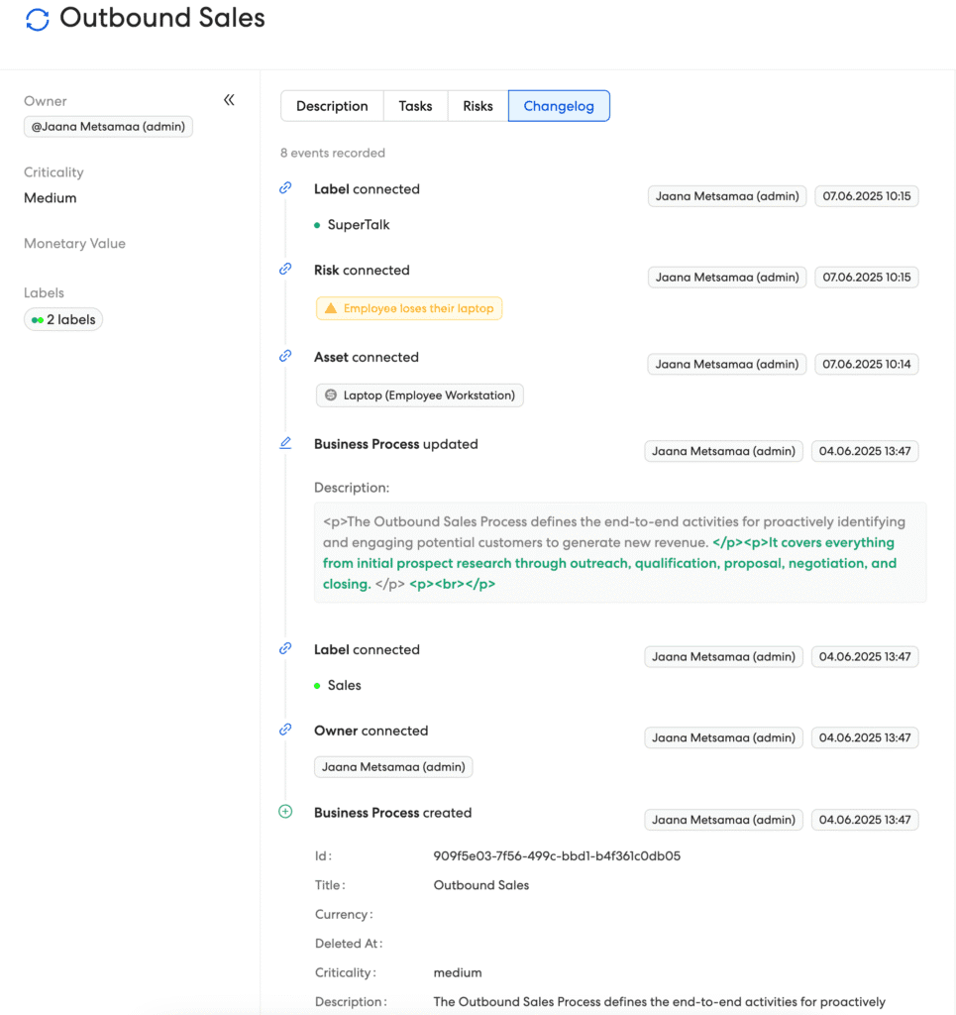Click the @Jaana Metsamaa (admin) owner chip

(x=108, y=126)
